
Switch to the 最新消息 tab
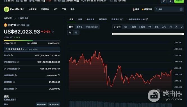90,19
